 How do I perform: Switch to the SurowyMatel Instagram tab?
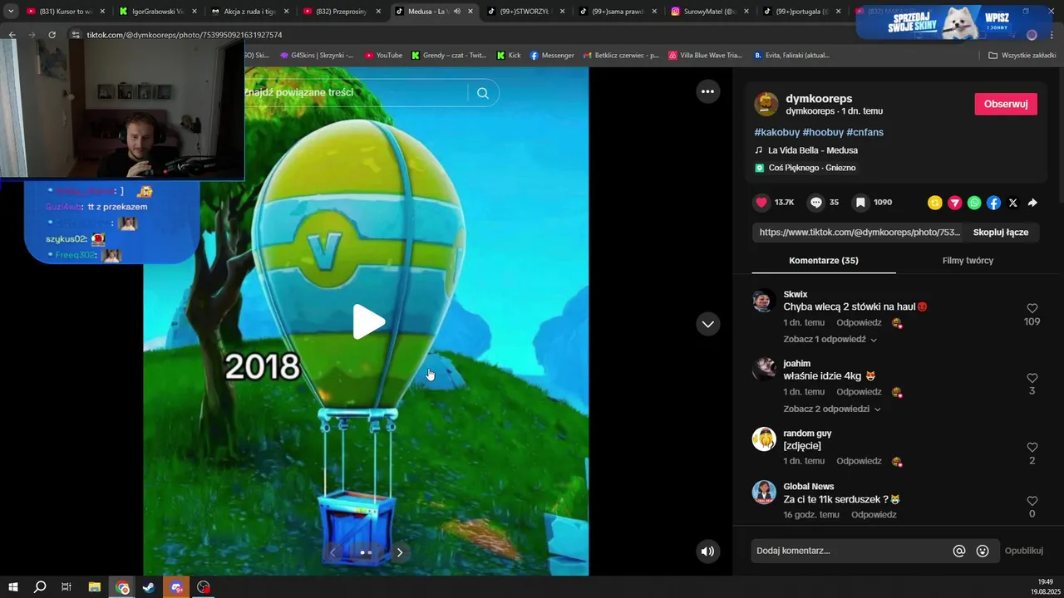coord(708,12)
